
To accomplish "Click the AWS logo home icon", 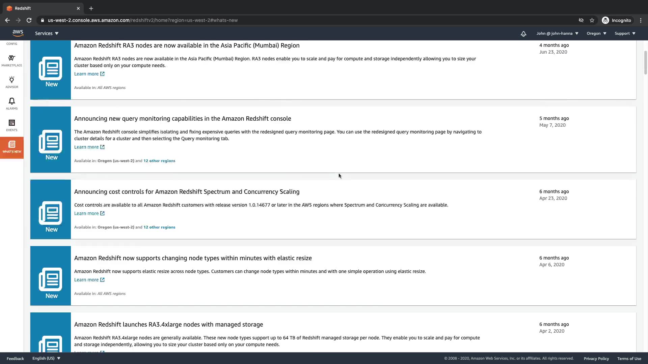I will pyautogui.click(x=18, y=33).
